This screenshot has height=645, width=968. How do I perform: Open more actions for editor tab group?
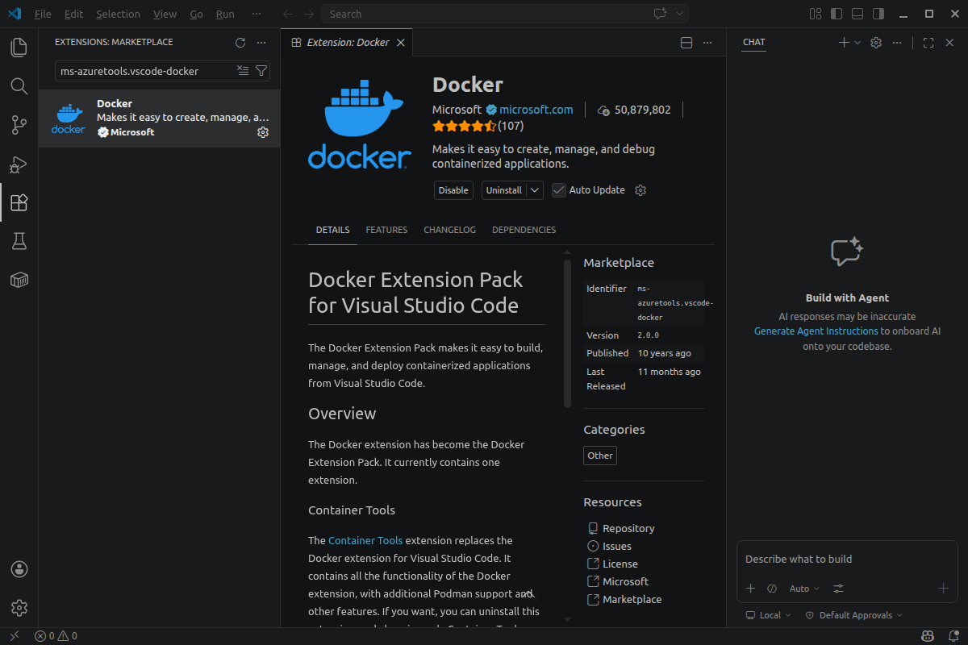point(707,43)
